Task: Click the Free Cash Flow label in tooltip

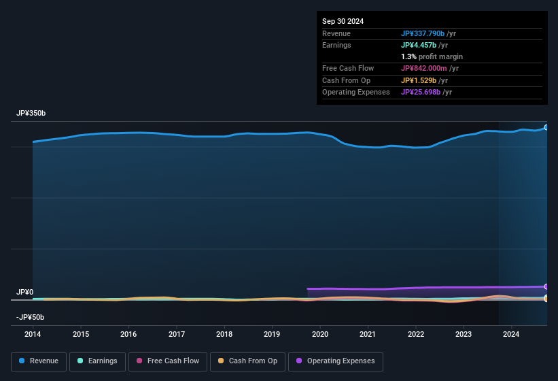Action: (348, 68)
